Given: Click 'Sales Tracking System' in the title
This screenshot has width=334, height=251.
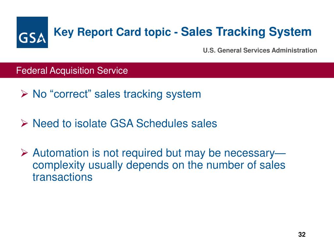Looking at the screenshot, I should (x=246, y=32).
